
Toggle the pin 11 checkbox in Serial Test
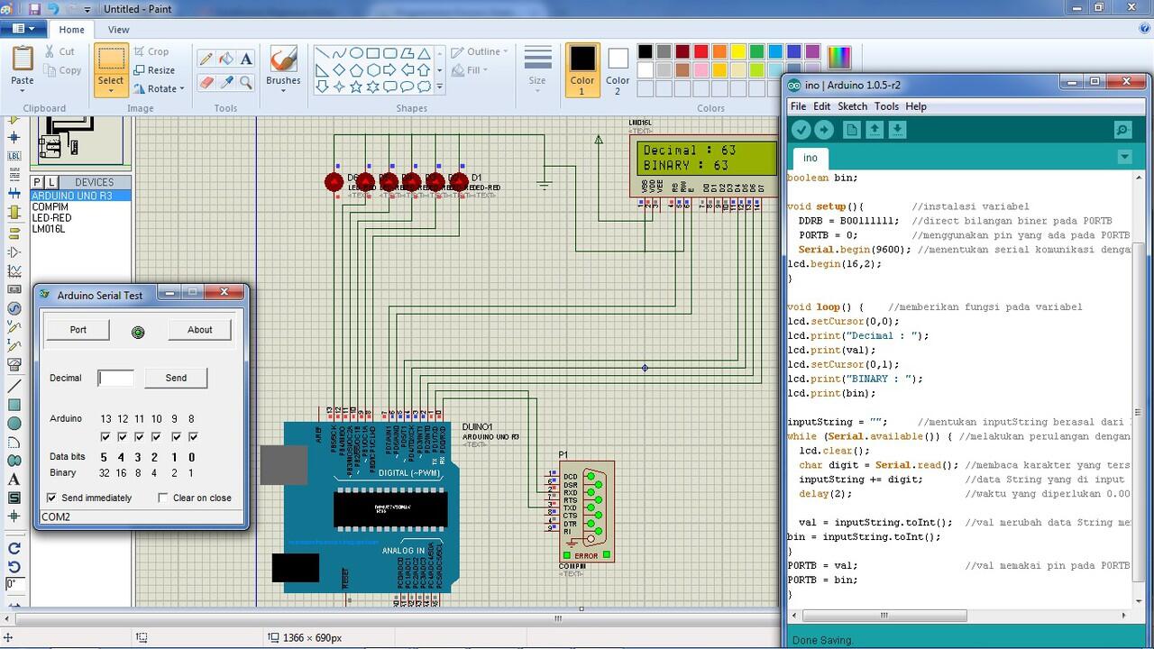point(140,437)
